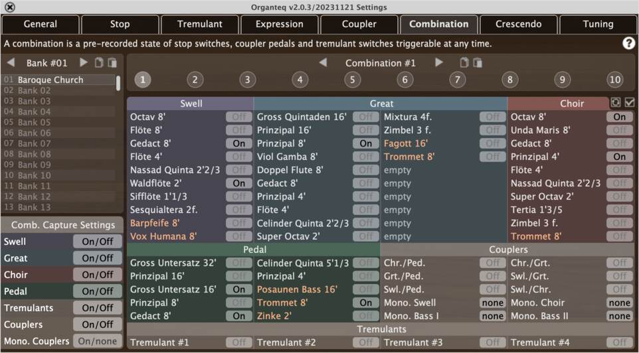Enable Pedal Posaunen Bass 16' stop

pos(365,289)
